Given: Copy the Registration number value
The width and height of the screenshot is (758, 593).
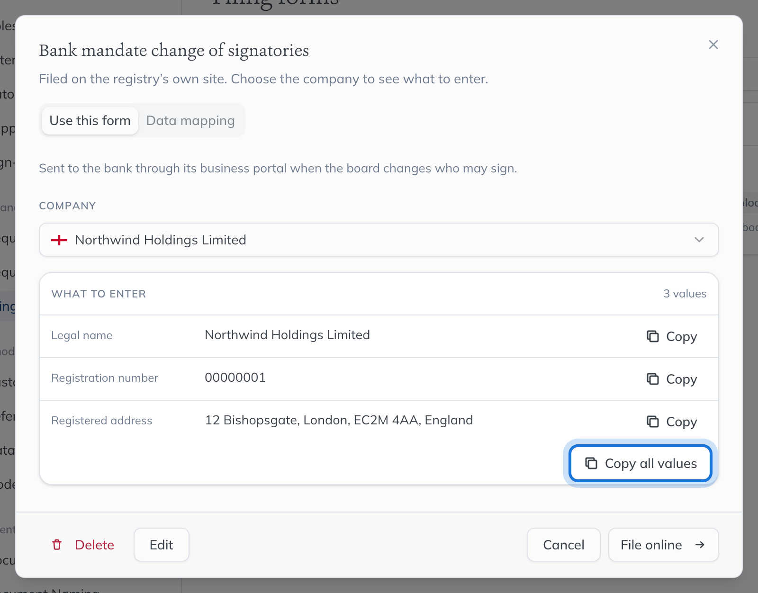Looking at the screenshot, I should [672, 379].
